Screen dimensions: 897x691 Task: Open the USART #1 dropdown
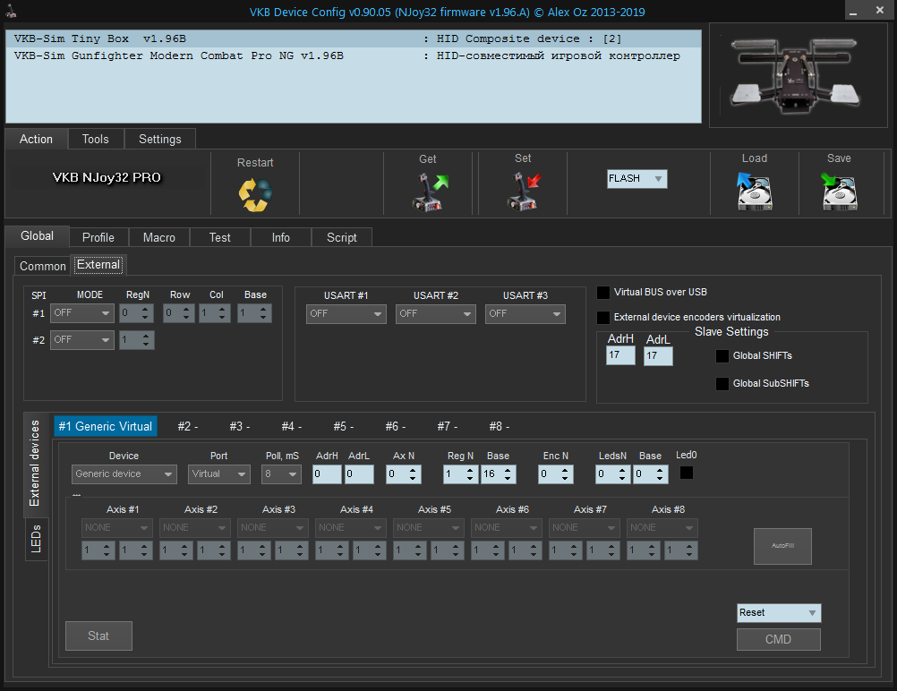[346, 314]
